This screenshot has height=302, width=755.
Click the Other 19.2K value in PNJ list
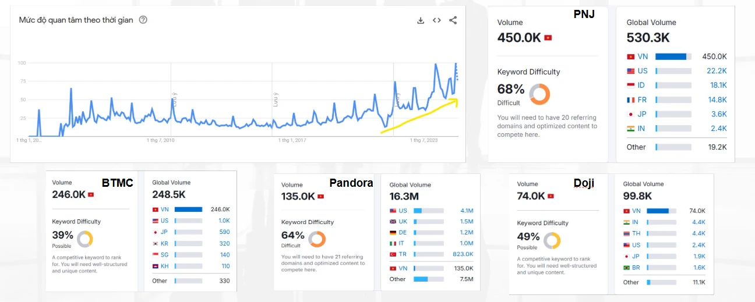[717, 147]
